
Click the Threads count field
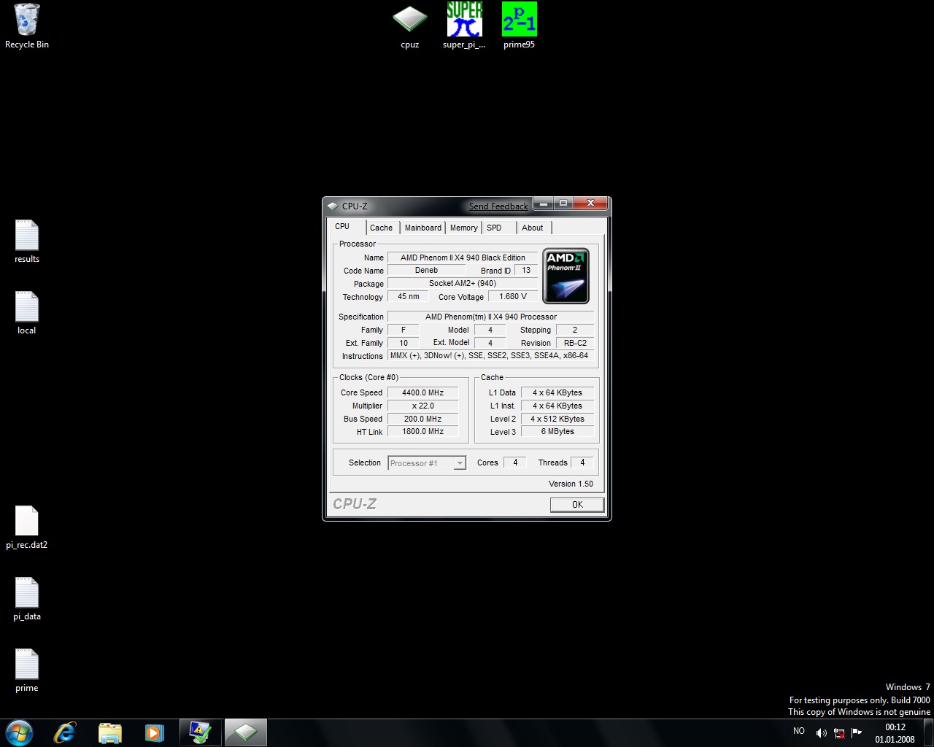pyautogui.click(x=582, y=462)
